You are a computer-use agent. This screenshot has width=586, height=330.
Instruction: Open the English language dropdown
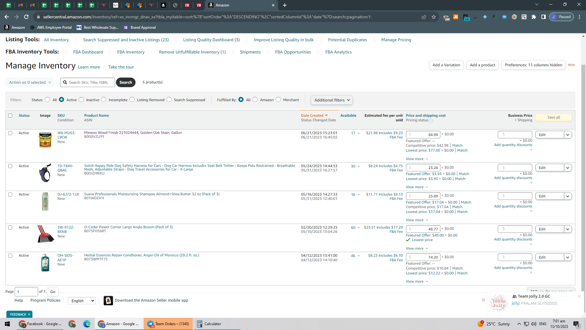[82, 301]
